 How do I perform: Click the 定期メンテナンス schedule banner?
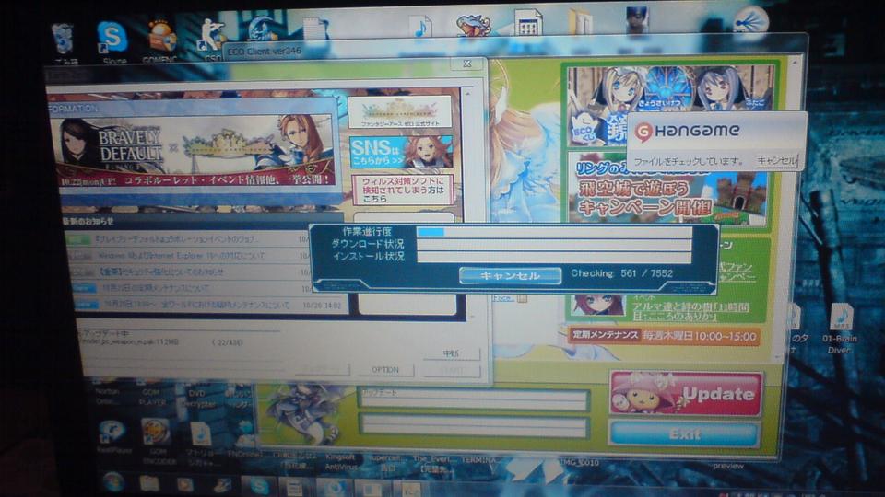664,336
